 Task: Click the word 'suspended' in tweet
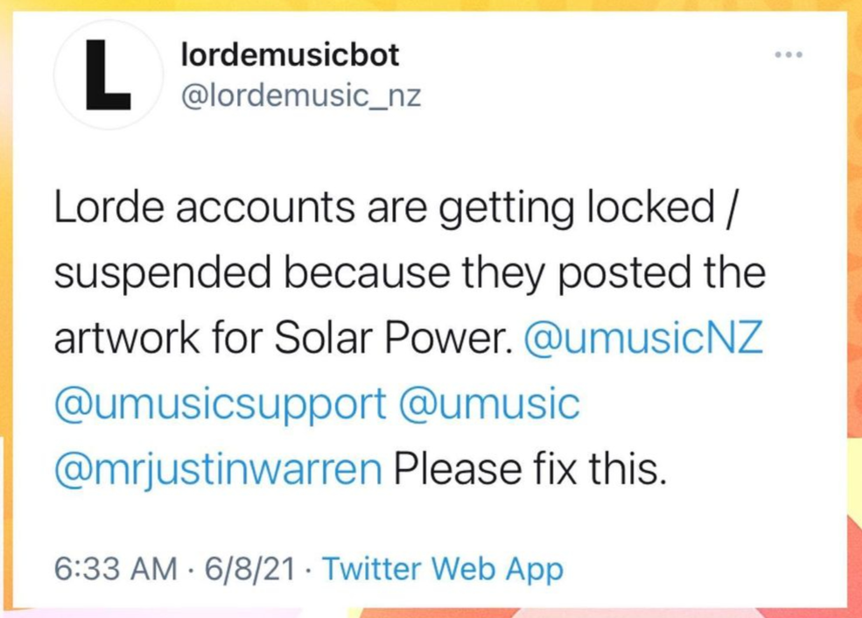pyautogui.click(x=163, y=274)
